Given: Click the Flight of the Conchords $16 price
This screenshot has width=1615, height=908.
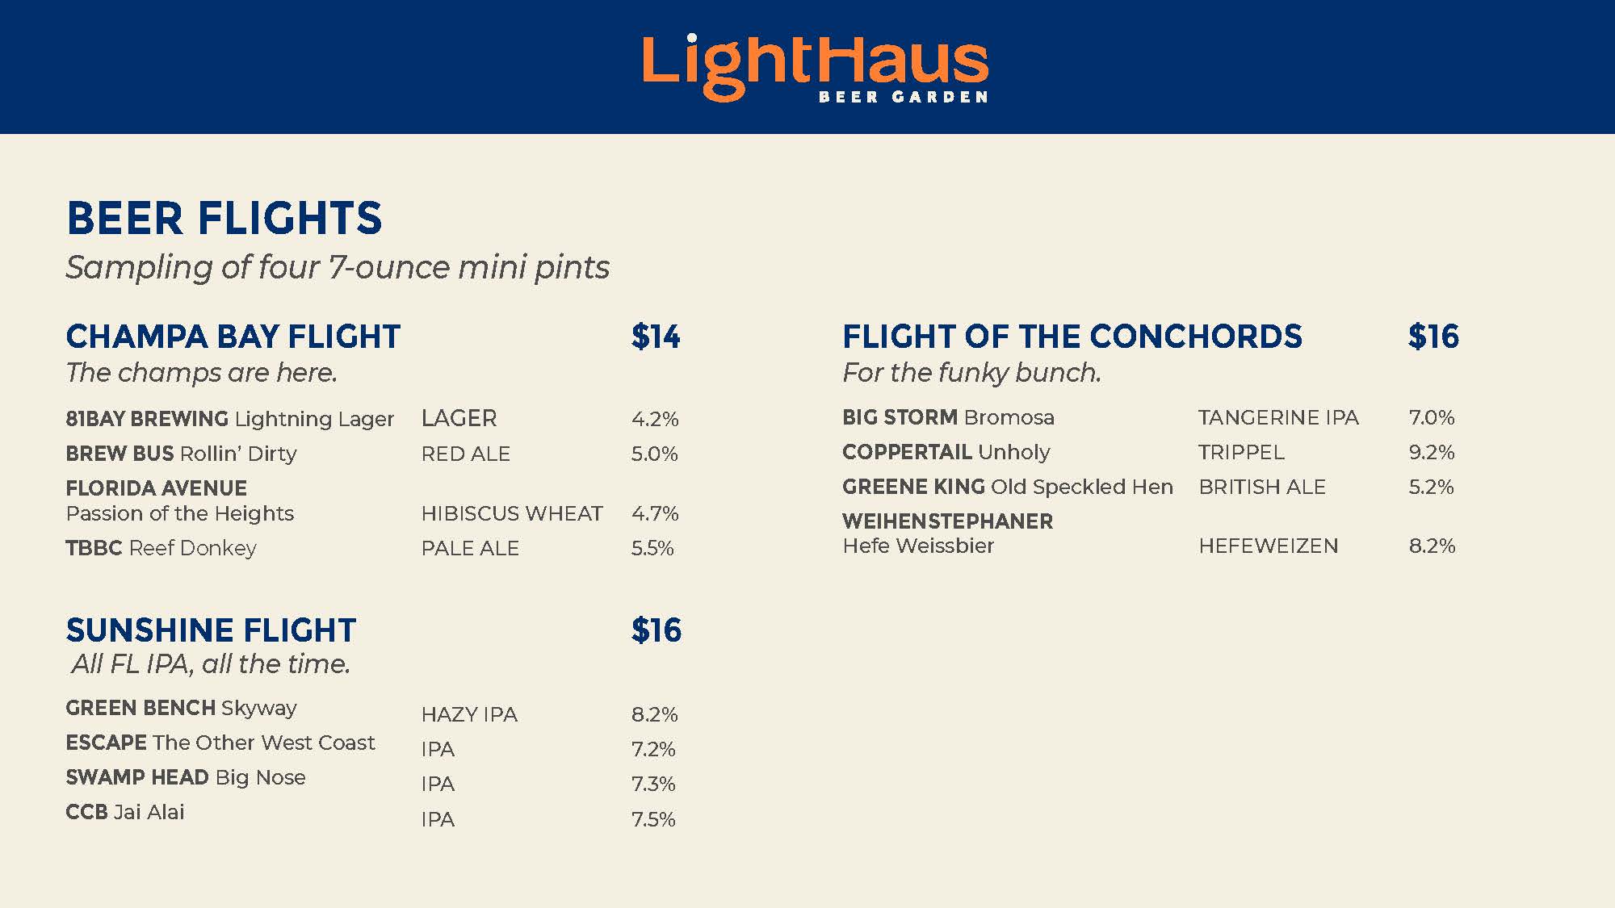Looking at the screenshot, I should (x=1433, y=337).
